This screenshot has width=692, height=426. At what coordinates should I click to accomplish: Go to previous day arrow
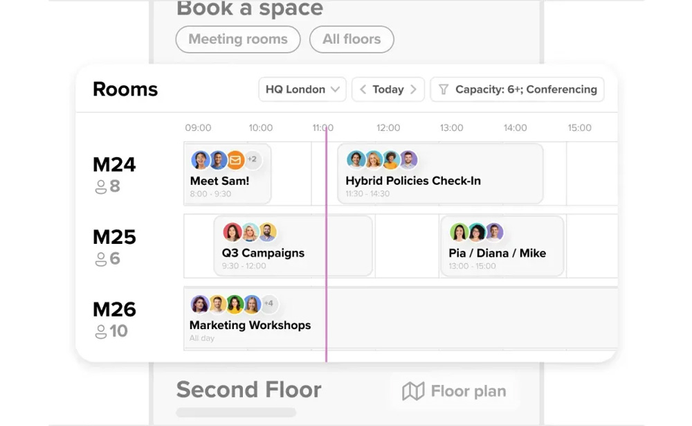click(363, 89)
